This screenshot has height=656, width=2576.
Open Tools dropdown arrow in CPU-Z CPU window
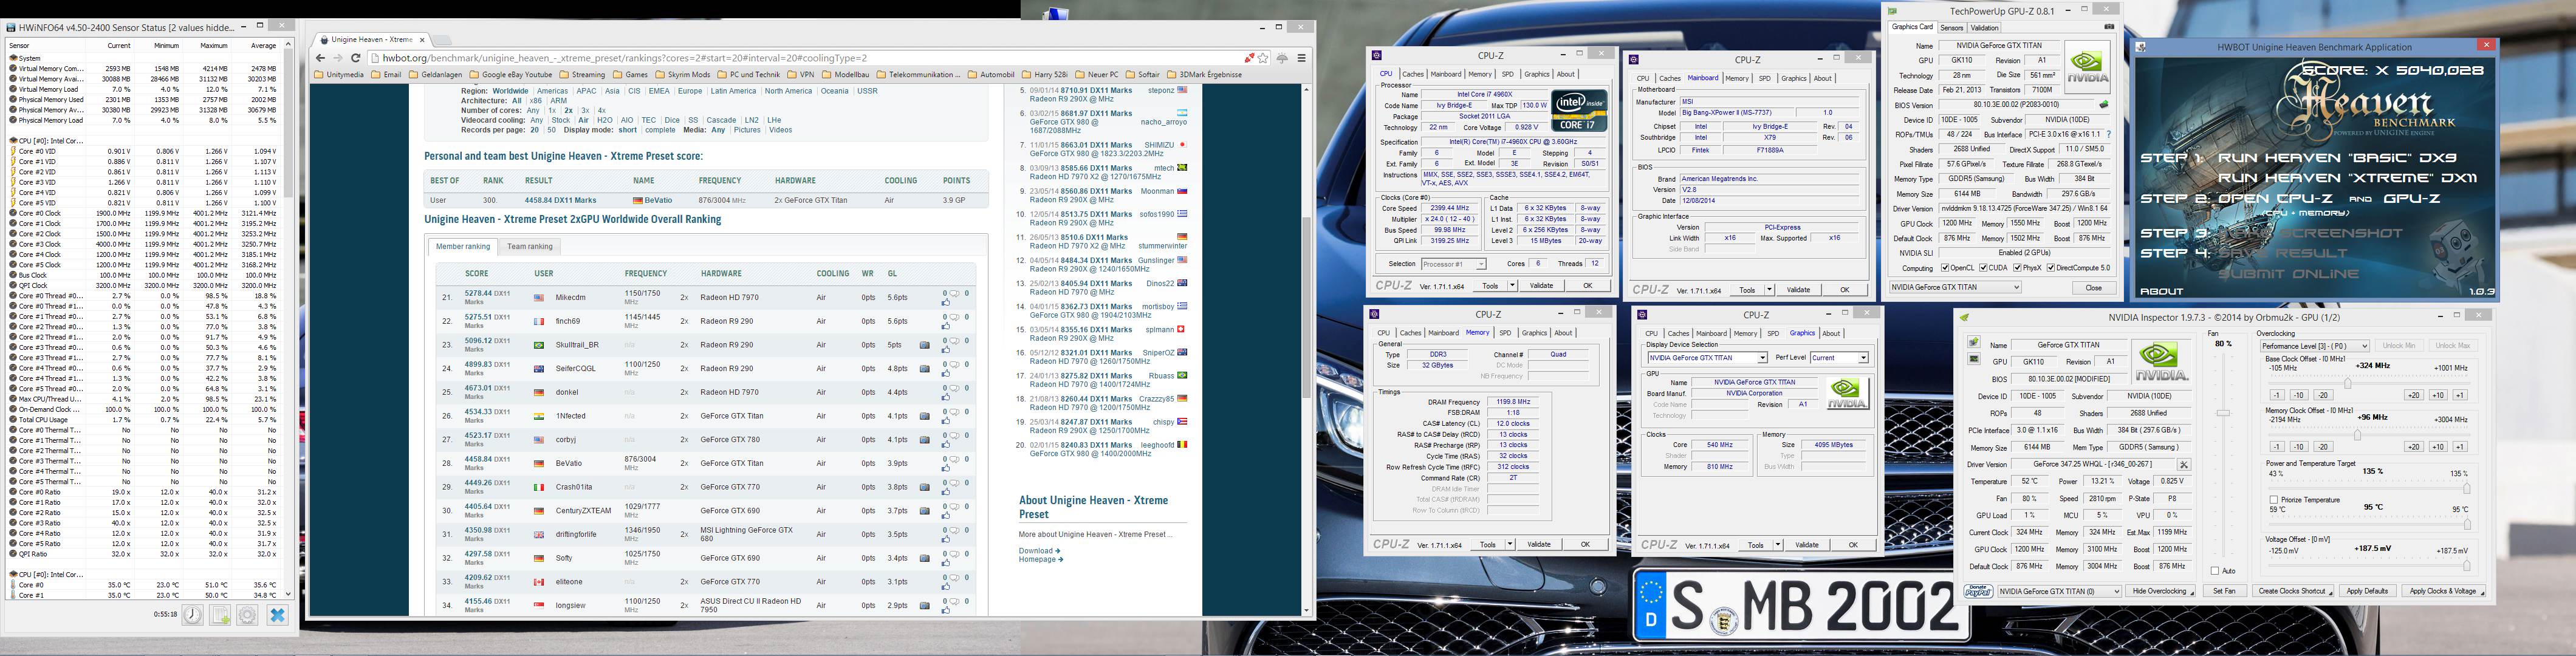tap(1513, 286)
